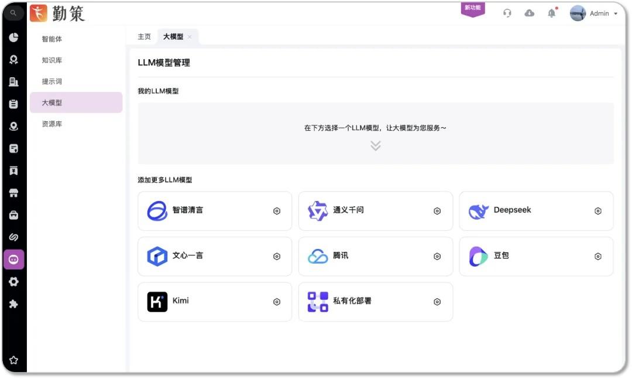Click the Deepseek whale logo
Viewport: 632px width, 379px height.
[x=479, y=211]
